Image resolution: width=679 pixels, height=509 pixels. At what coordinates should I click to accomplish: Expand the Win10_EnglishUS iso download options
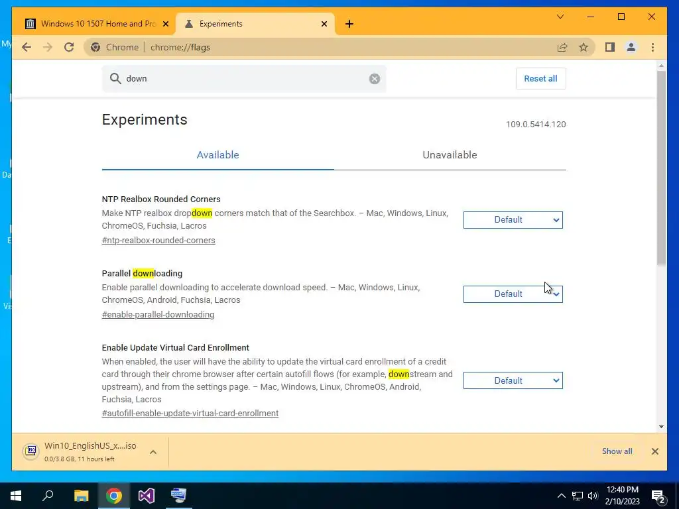(x=153, y=452)
